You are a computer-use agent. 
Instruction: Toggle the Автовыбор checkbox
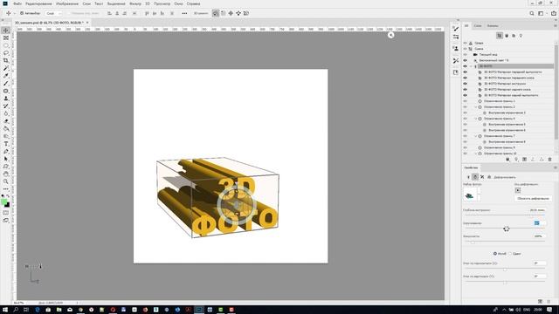[x=22, y=13]
